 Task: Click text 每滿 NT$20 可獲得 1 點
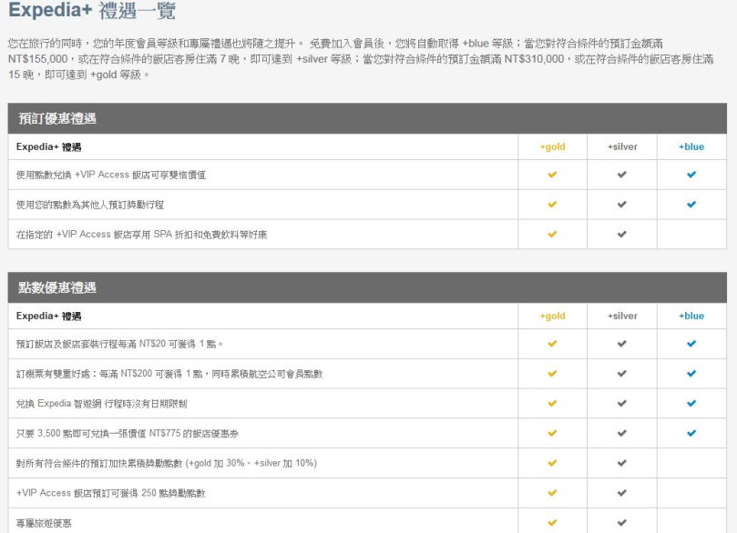click(x=119, y=344)
